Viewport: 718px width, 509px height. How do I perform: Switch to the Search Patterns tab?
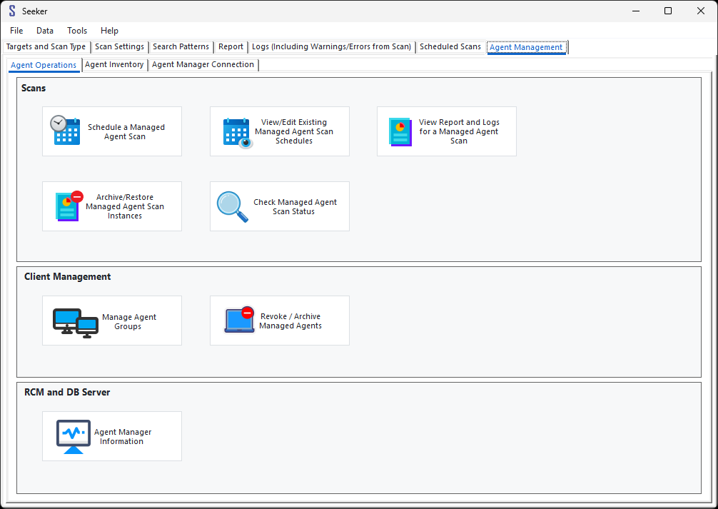click(x=181, y=46)
